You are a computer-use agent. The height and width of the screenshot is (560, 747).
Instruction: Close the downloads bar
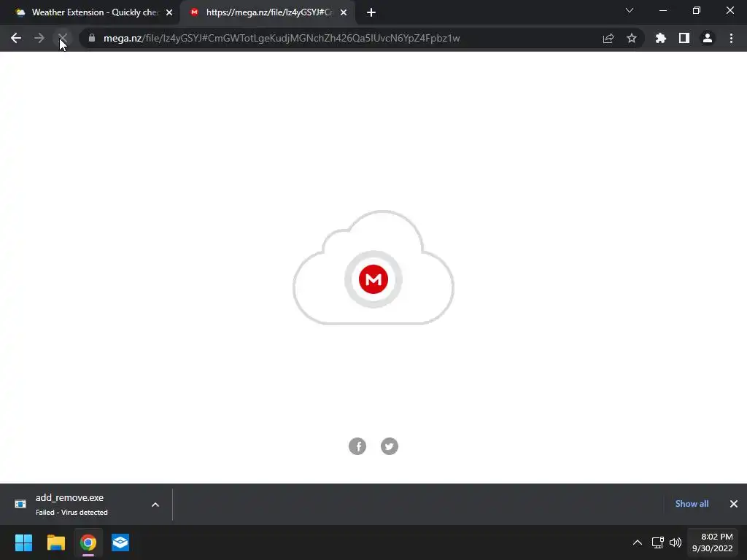(x=734, y=504)
